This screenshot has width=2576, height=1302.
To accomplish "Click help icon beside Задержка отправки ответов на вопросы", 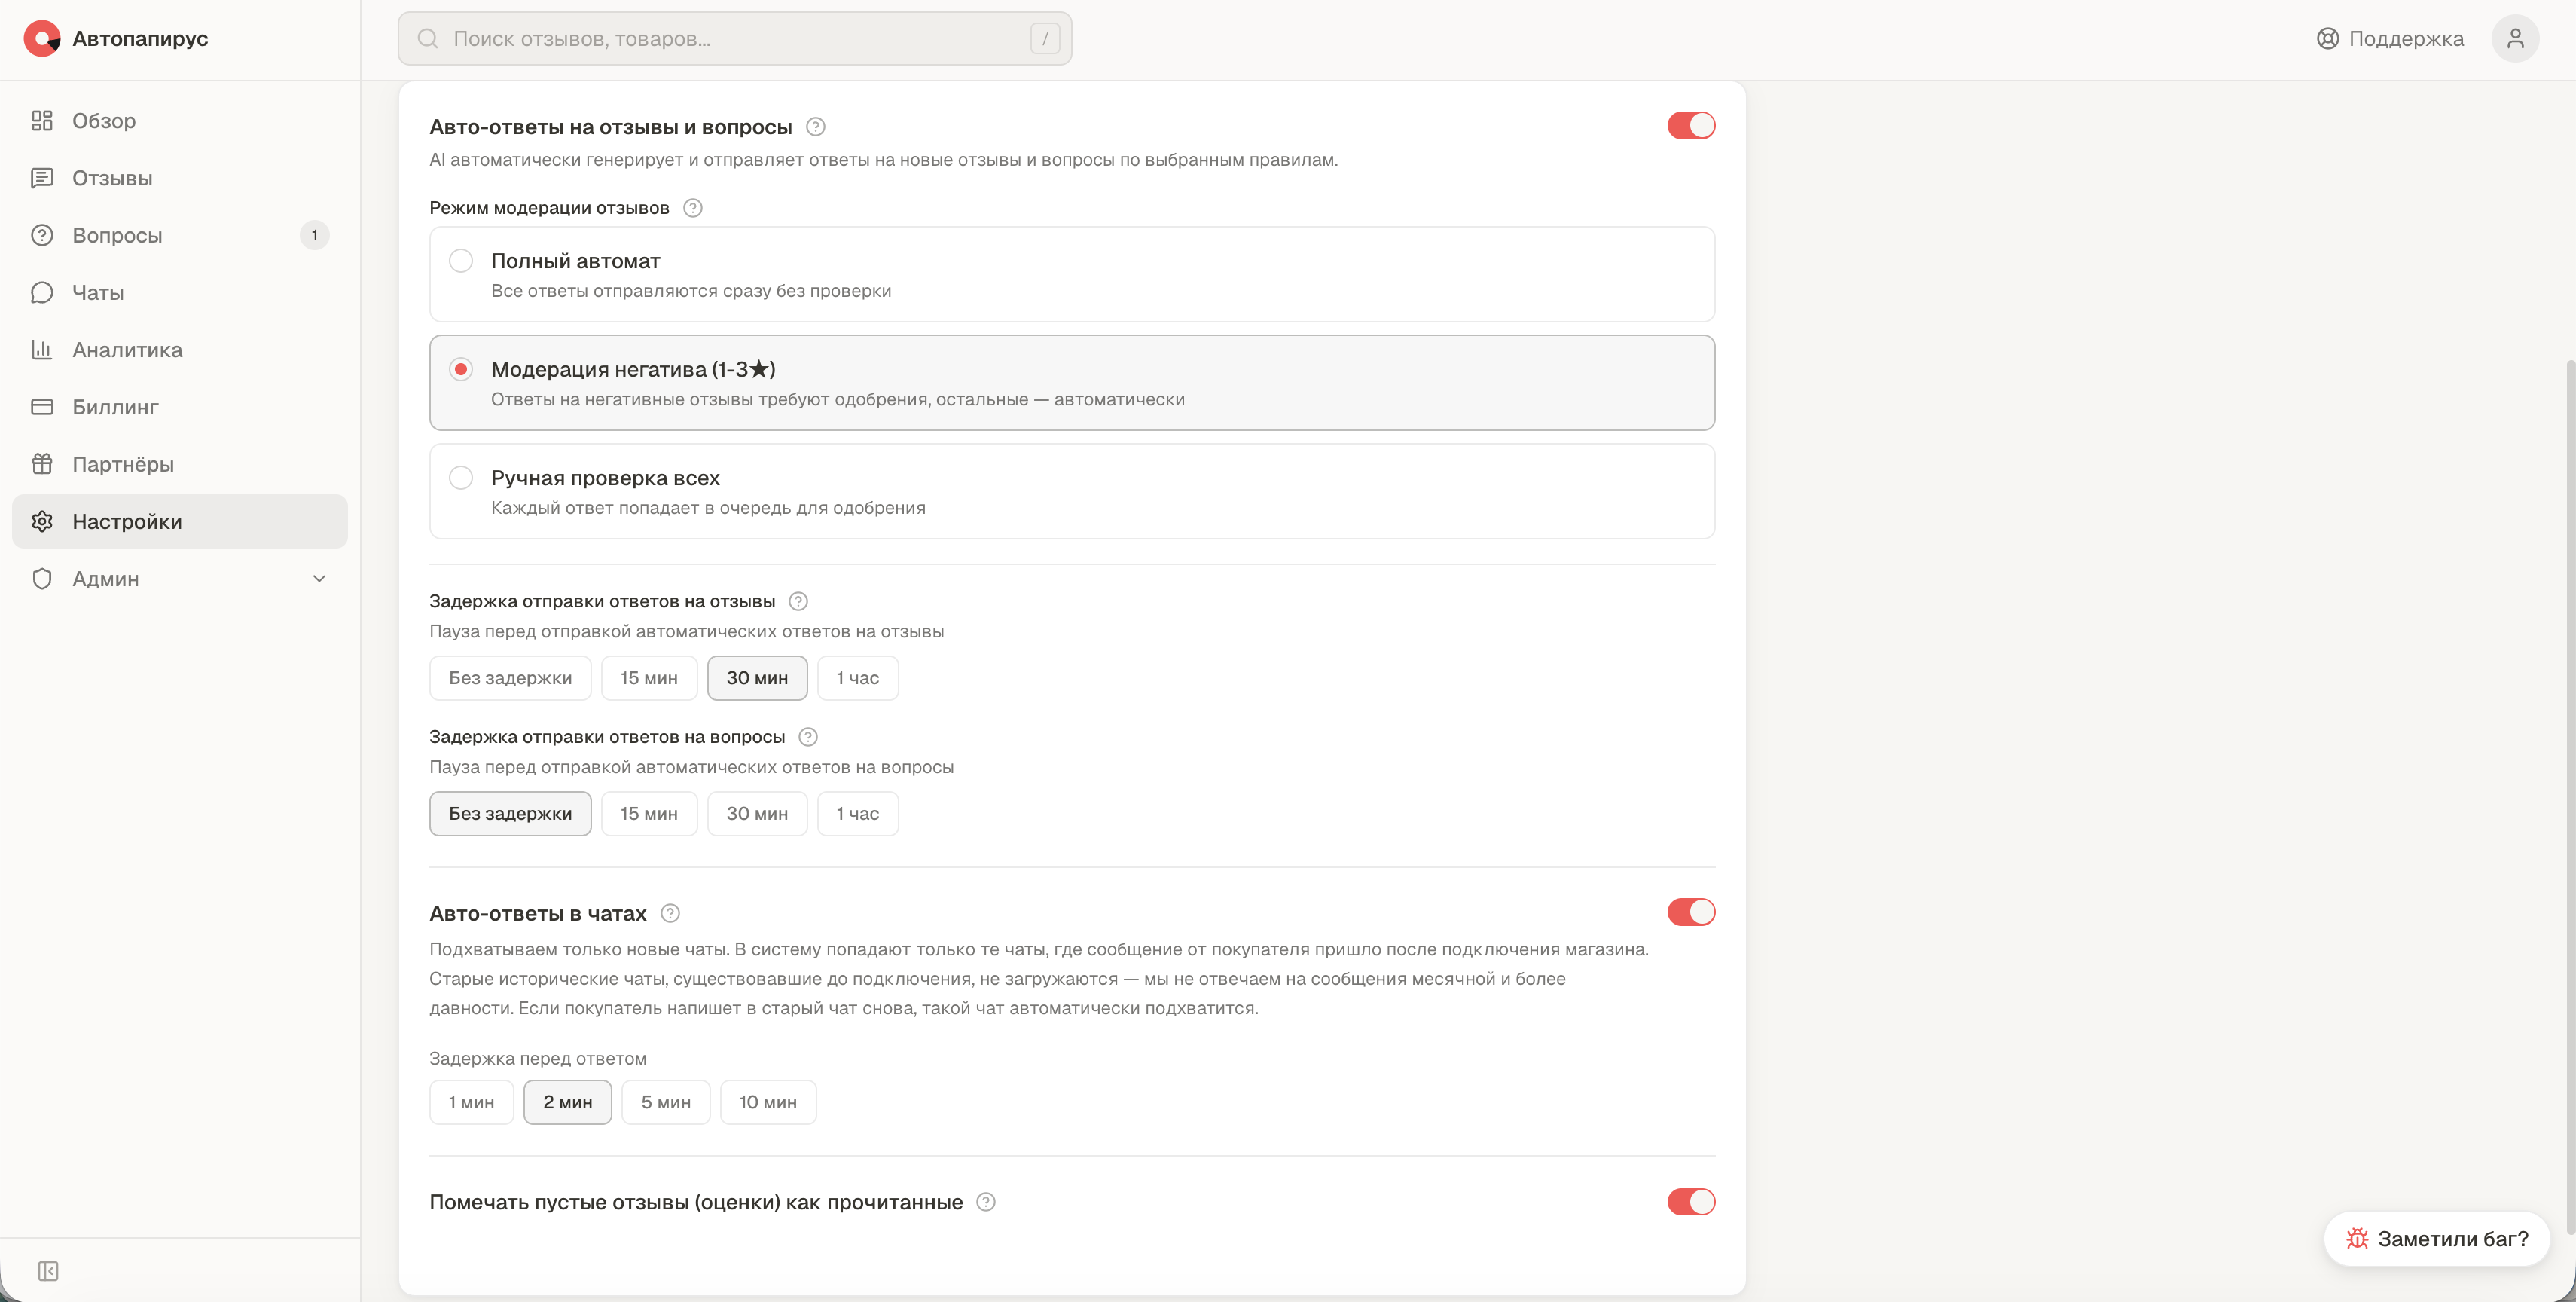I will 808,737.
